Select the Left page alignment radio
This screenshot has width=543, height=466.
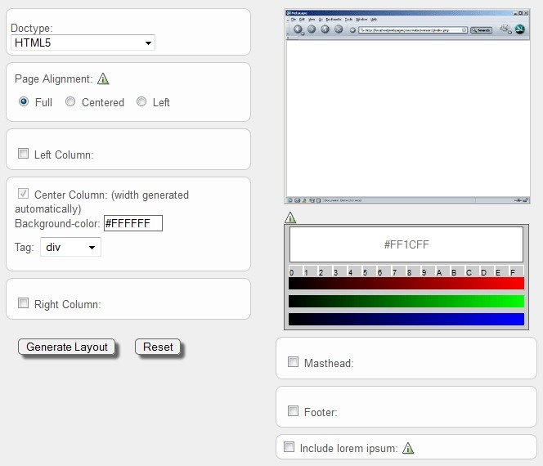(x=141, y=101)
